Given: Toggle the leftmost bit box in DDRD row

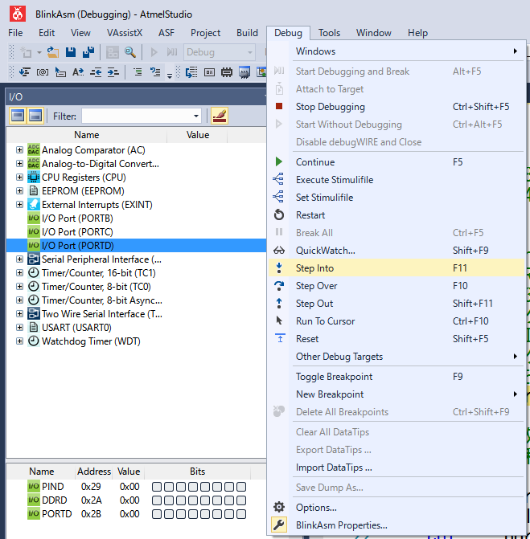Looking at the screenshot, I should click(x=157, y=500).
